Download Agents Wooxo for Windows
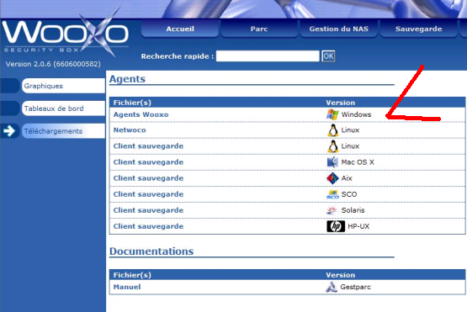Viewport: 467px width, 312px height. pyautogui.click(x=141, y=114)
